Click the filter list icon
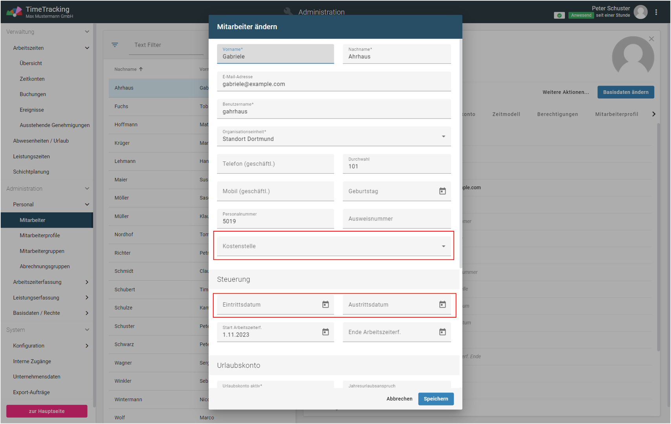 (x=115, y=45)
